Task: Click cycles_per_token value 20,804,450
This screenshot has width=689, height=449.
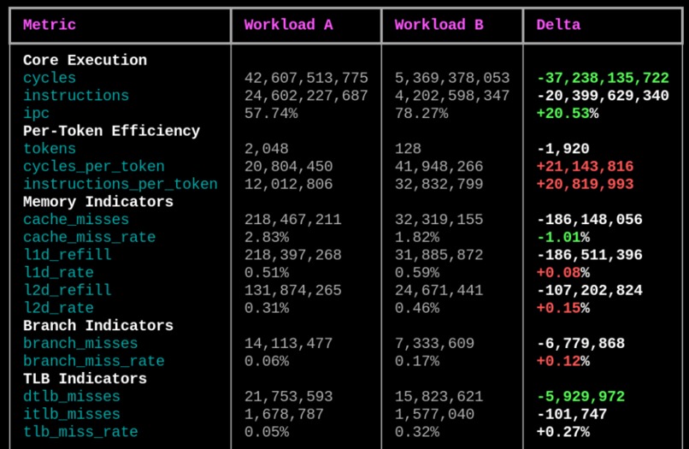Action: tap(288, 166)
